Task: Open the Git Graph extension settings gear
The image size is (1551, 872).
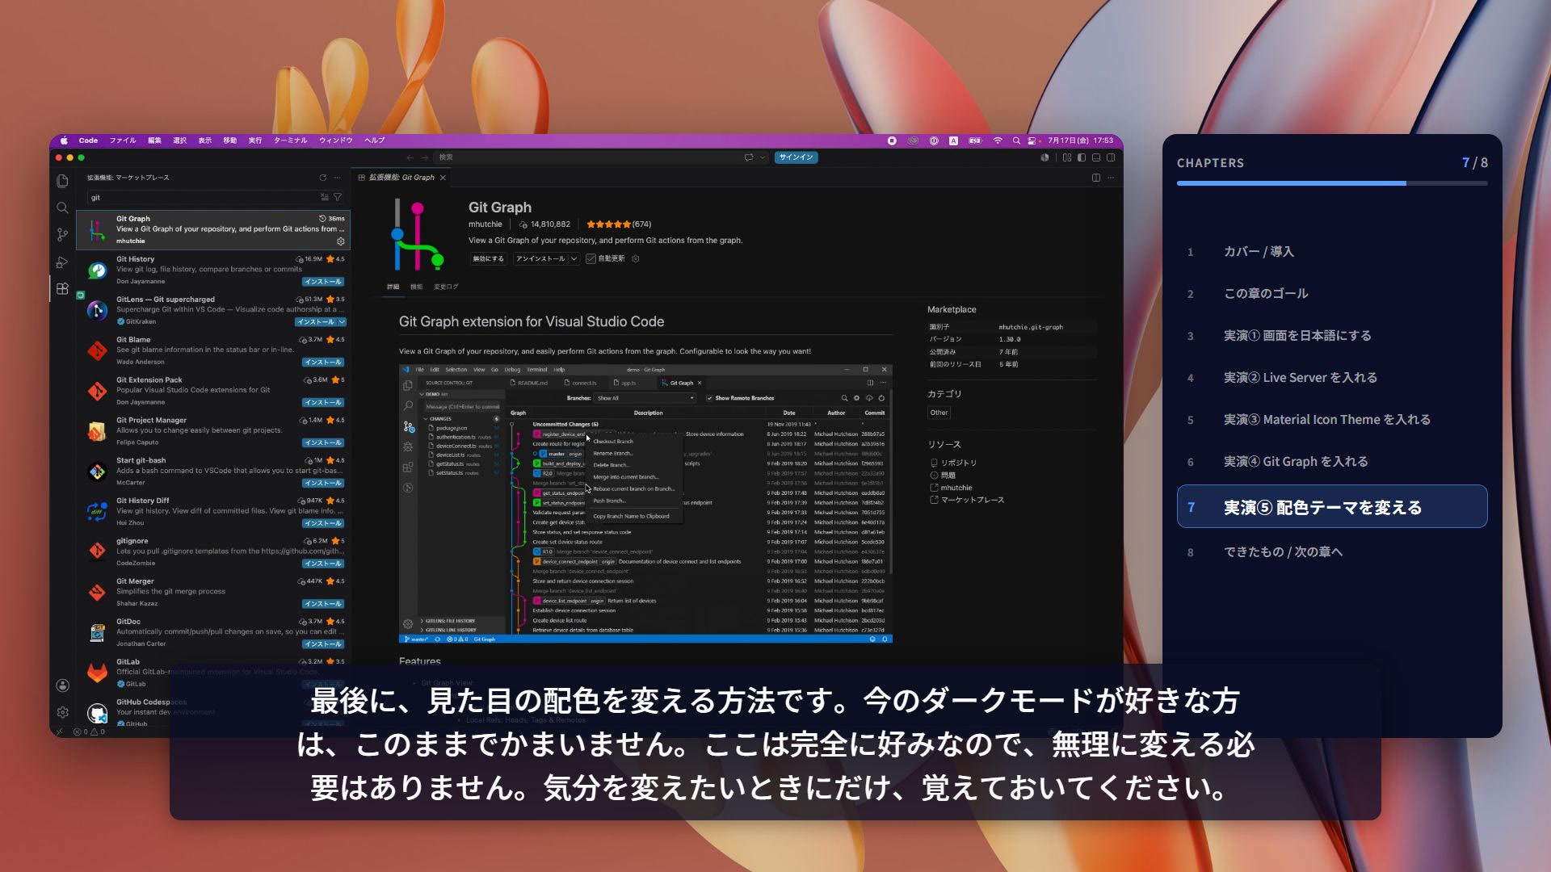Action: tap(635, 259)
